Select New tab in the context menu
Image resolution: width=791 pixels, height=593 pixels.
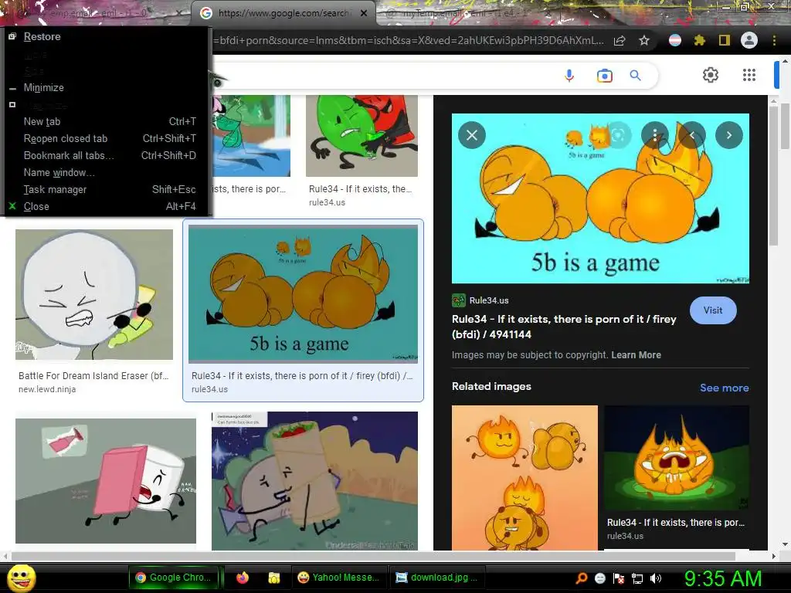(106, 121)
